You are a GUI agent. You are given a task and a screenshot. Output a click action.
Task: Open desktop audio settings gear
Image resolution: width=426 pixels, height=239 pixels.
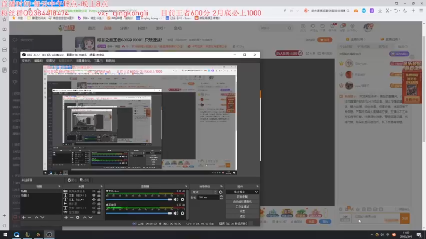(x=182, y=214)
